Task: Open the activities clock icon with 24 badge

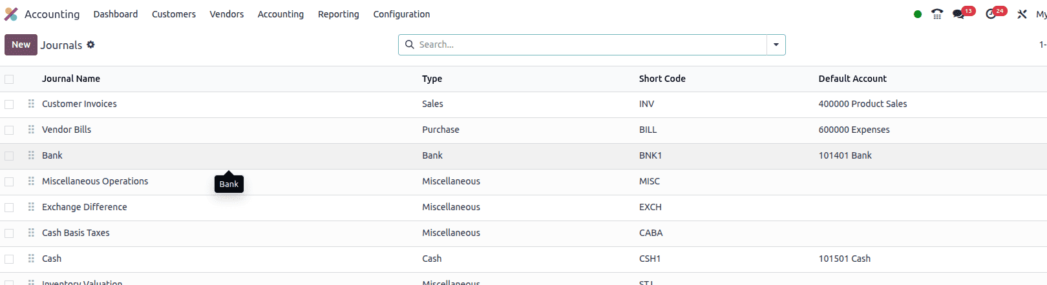Action: coord(991,14)
